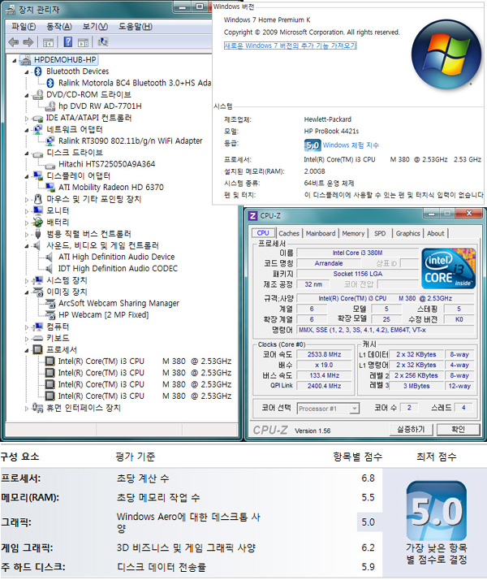Click the 확인 OK button in CPU-Z
487x580 pixels.
coord(458,429)
